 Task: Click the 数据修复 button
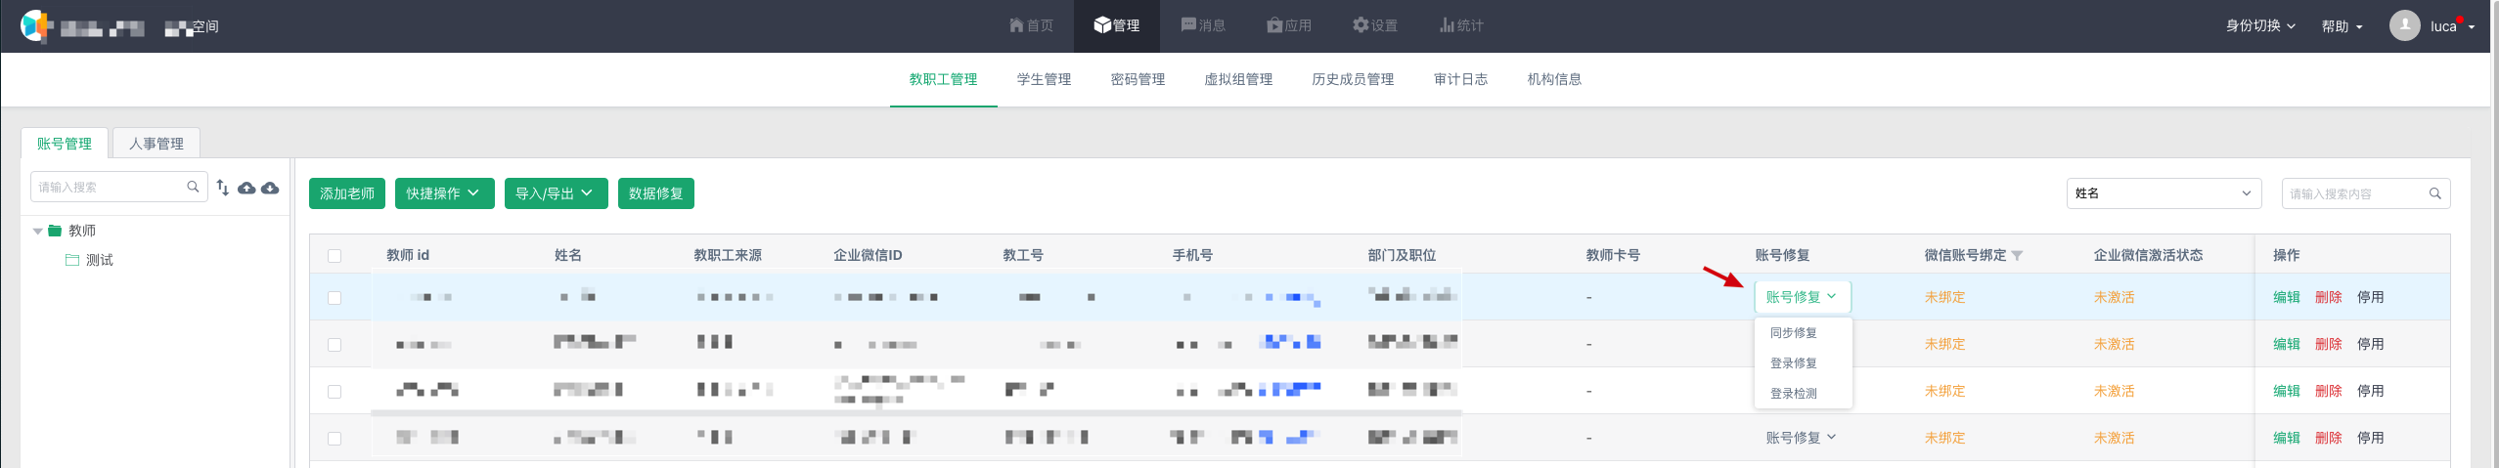tap(655, 193)
